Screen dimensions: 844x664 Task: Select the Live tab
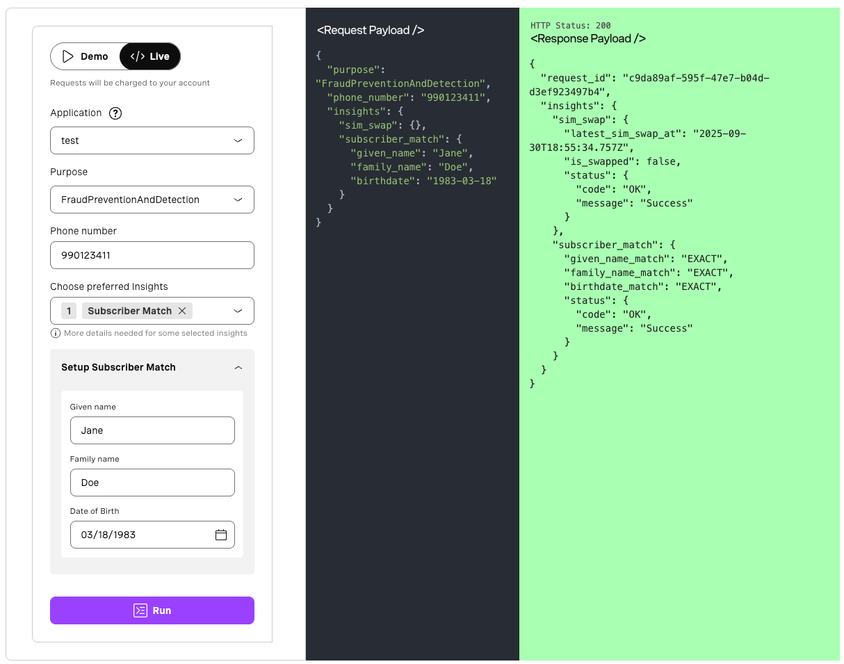150,56
